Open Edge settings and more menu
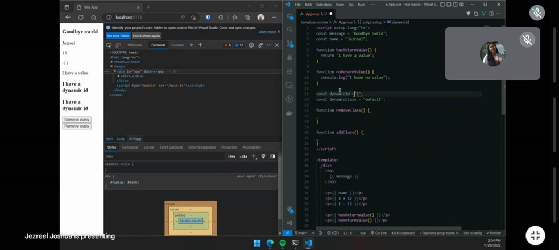This screenshot has height=250, width=559. click(x=274, y=17)
